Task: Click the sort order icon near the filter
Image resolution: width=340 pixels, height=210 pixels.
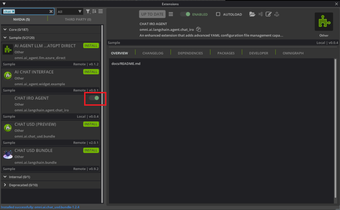Action: [x=94, y=11]
